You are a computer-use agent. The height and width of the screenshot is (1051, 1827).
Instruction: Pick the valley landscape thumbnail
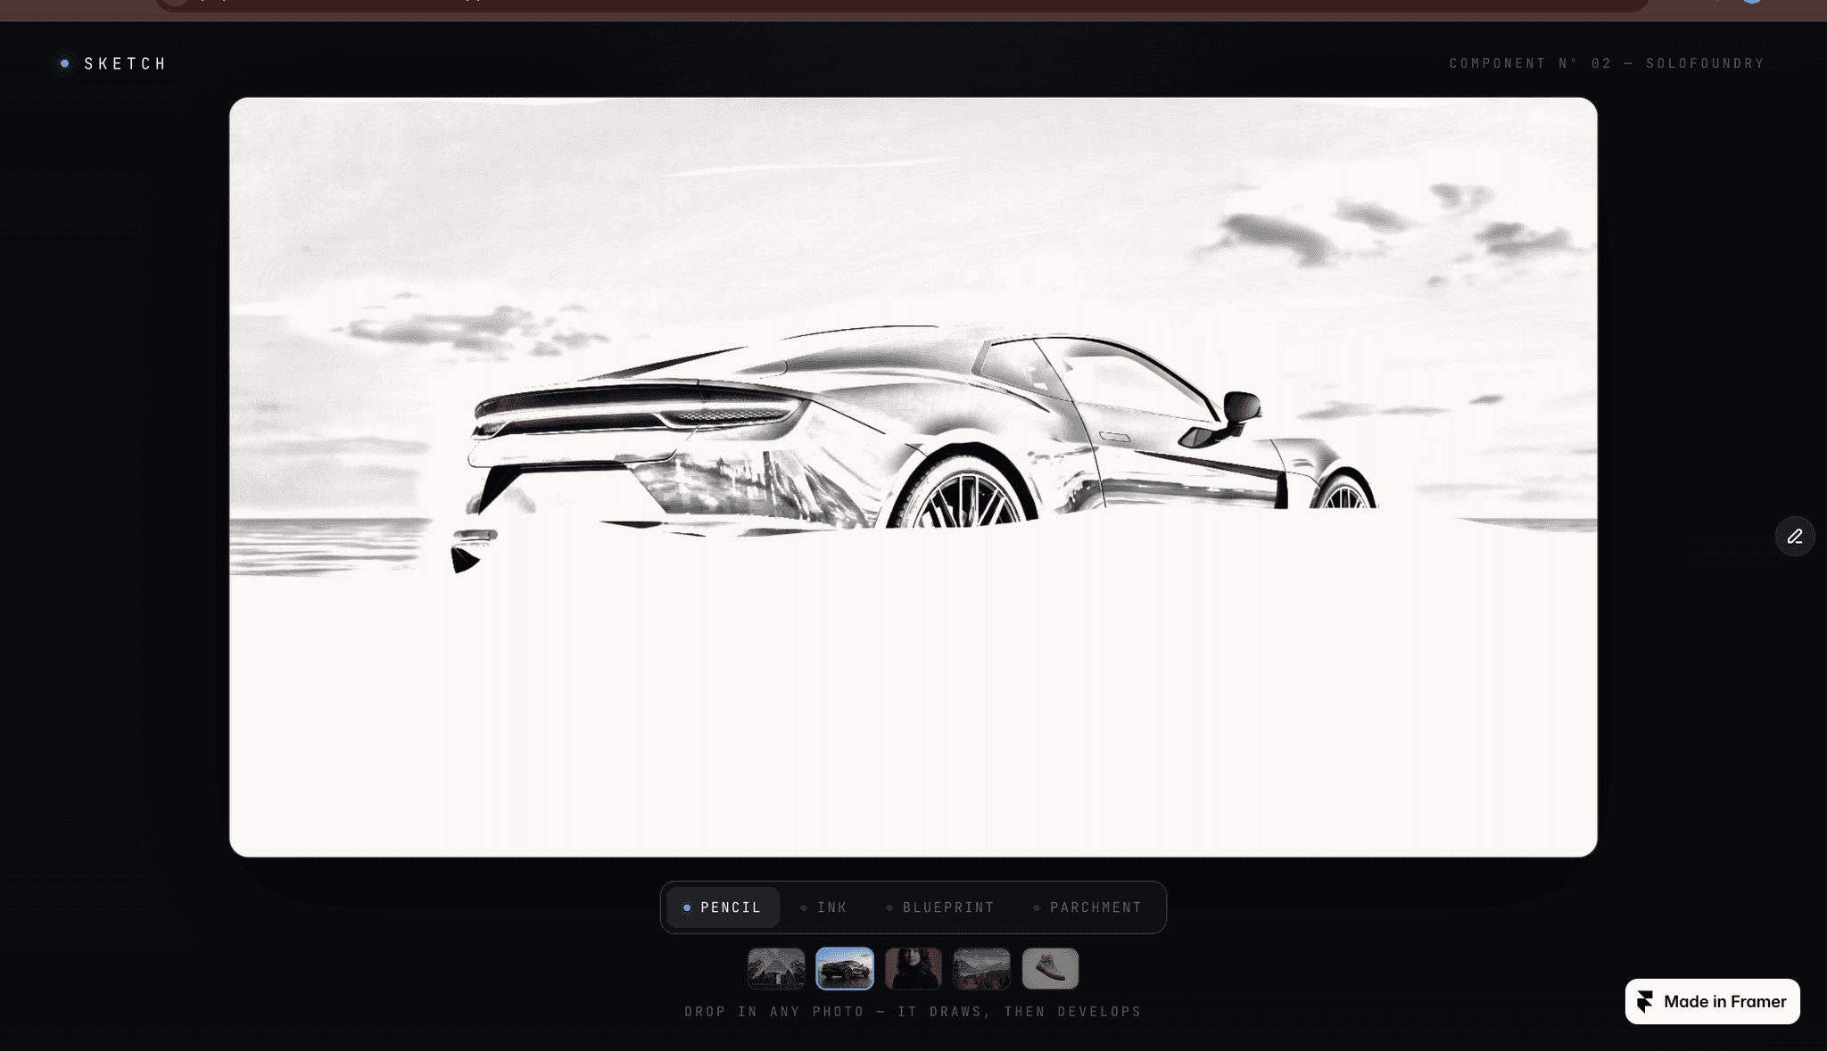[981, 969]
